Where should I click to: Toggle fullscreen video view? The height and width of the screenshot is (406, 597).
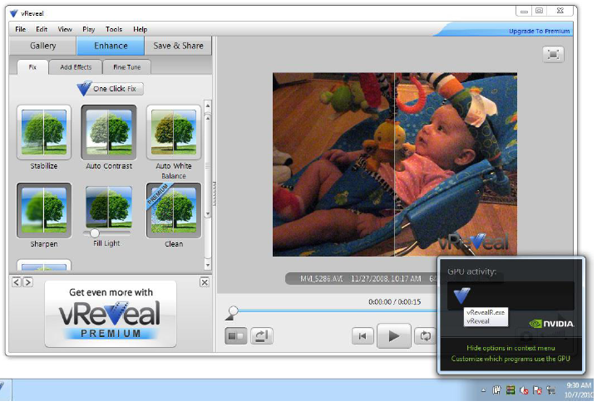click(553, 55)
